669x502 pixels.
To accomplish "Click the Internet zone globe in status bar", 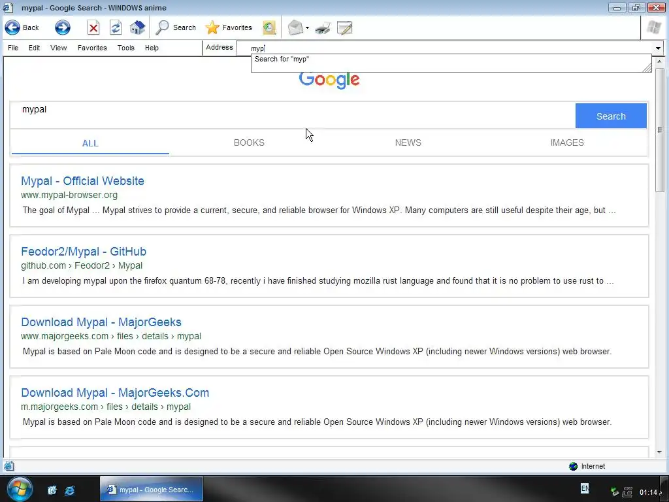I will 573,466.
